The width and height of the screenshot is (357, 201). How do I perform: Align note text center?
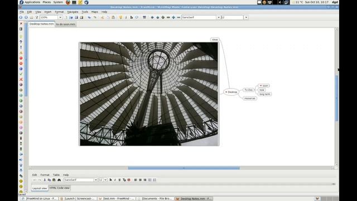click(140, 180)
